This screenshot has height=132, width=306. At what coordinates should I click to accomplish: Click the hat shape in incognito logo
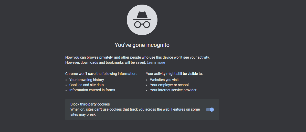142,16
